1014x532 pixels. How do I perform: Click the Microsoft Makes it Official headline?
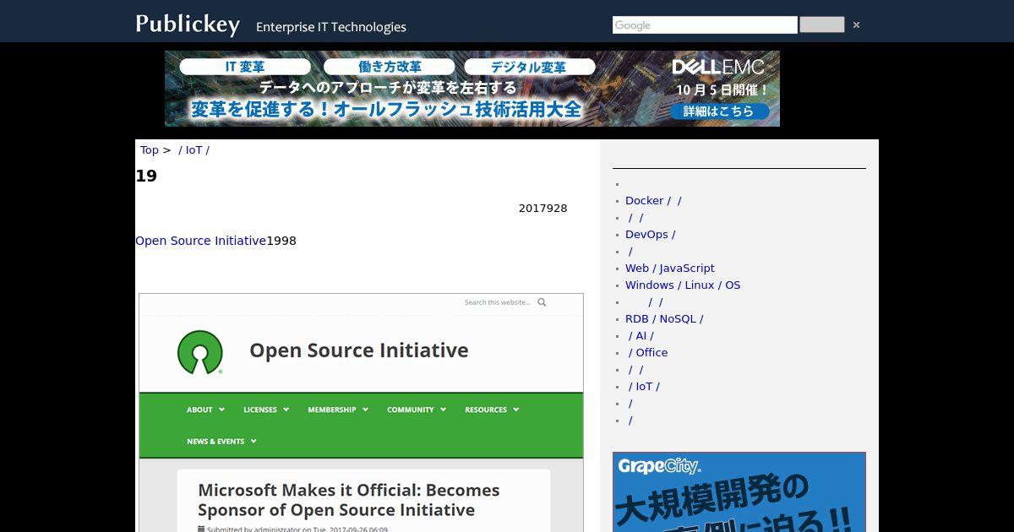[x=349, y=500]
